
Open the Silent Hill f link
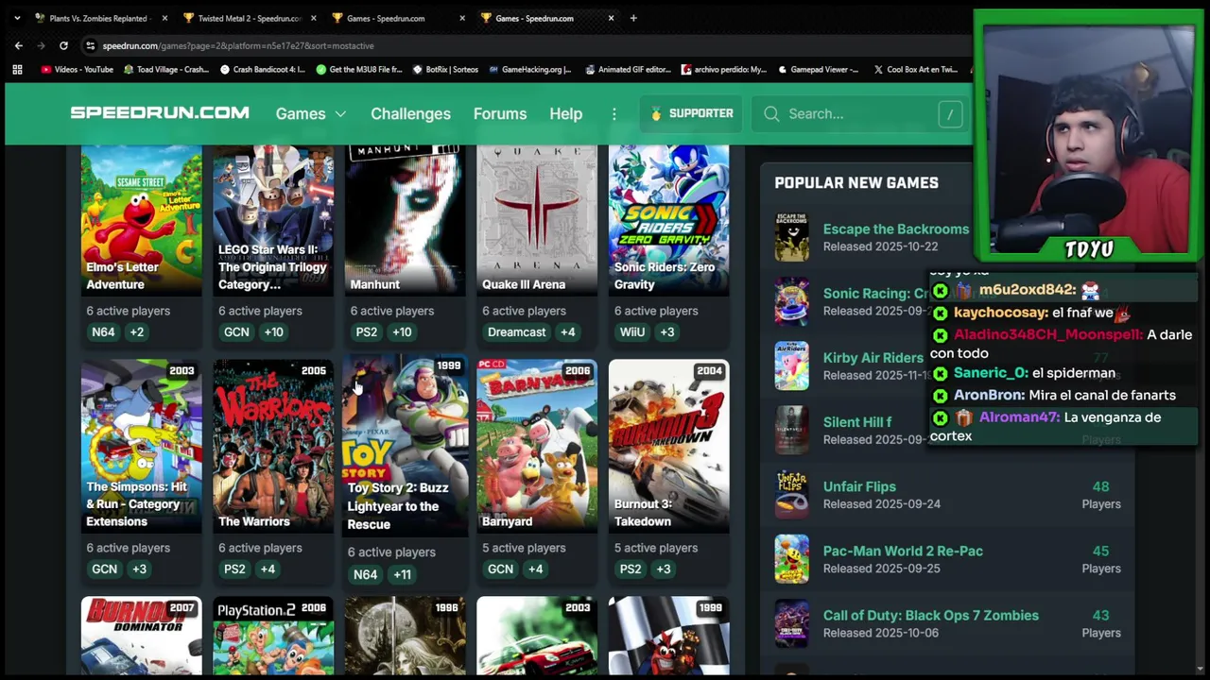856,422
